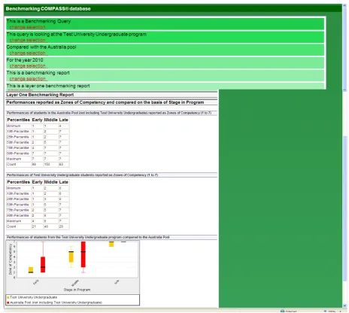Click the Test University Undergraduate table caption
The width and height of the screenshot is (349, 313).
click(82, 175)
